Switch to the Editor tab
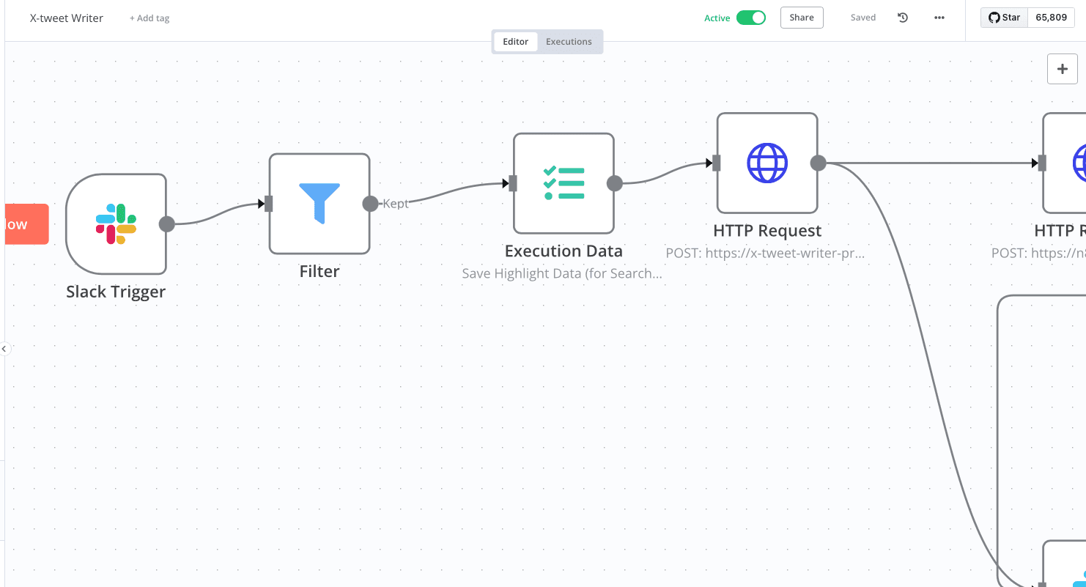Image resolution: width=1086 pixels, height=587 pixels. tap(516, 42)
